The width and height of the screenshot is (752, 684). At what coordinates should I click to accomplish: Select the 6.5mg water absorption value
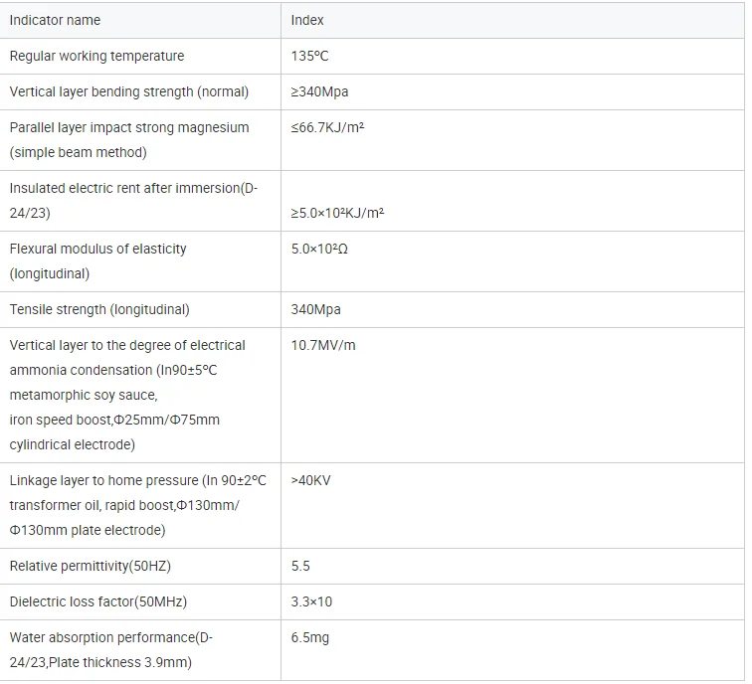[307, 637]
